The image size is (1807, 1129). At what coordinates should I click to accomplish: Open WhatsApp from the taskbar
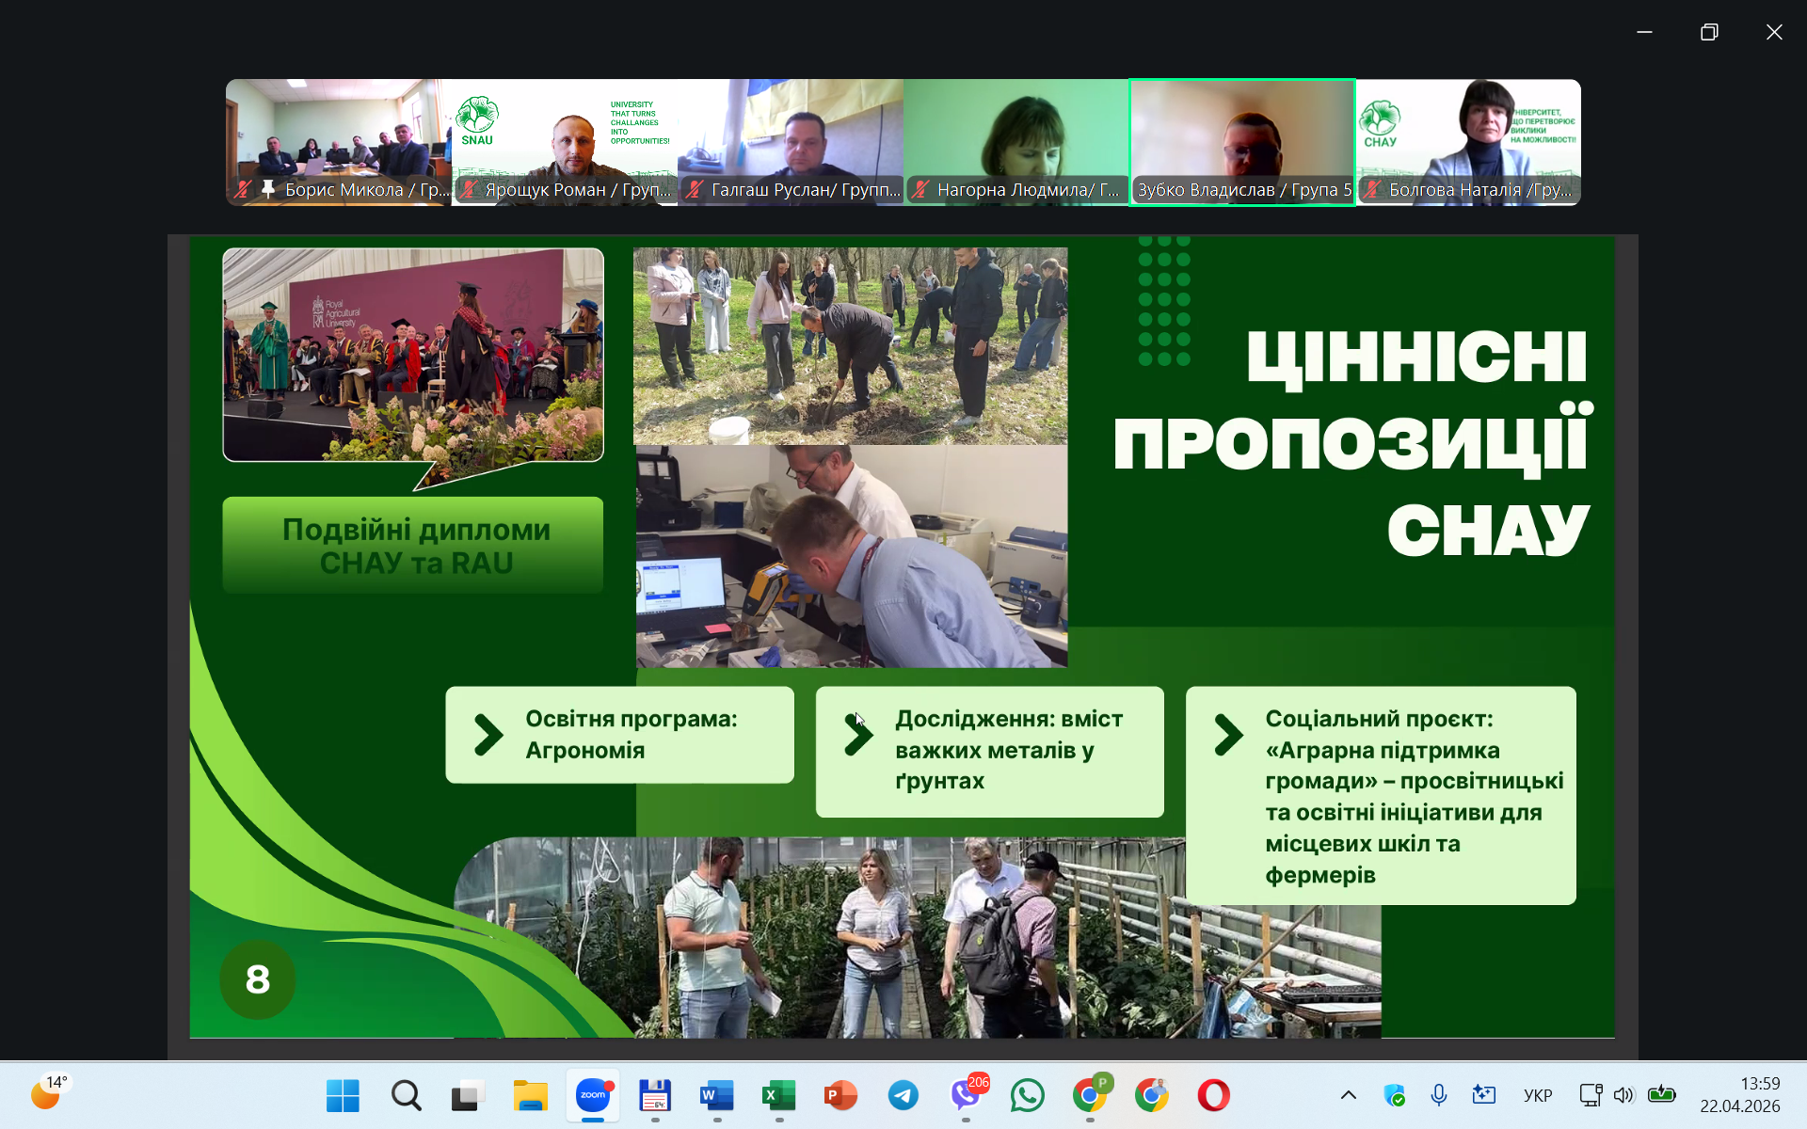[x=1027, y=1095]
